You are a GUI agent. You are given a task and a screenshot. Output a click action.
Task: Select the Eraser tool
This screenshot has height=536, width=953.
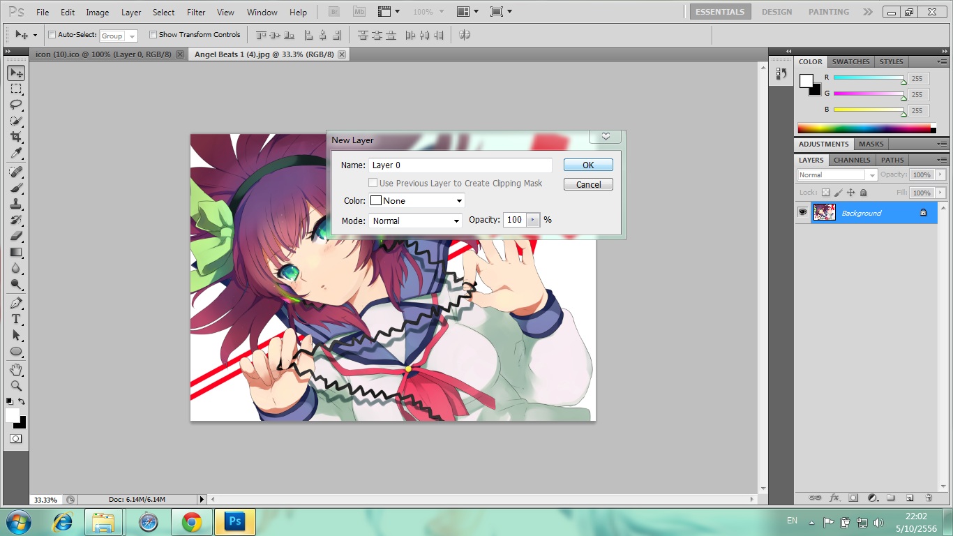pyautogui.click(x=16, y=236)
